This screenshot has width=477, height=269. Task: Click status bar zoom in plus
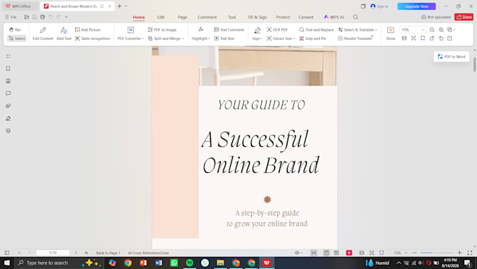tap(459, 253)
